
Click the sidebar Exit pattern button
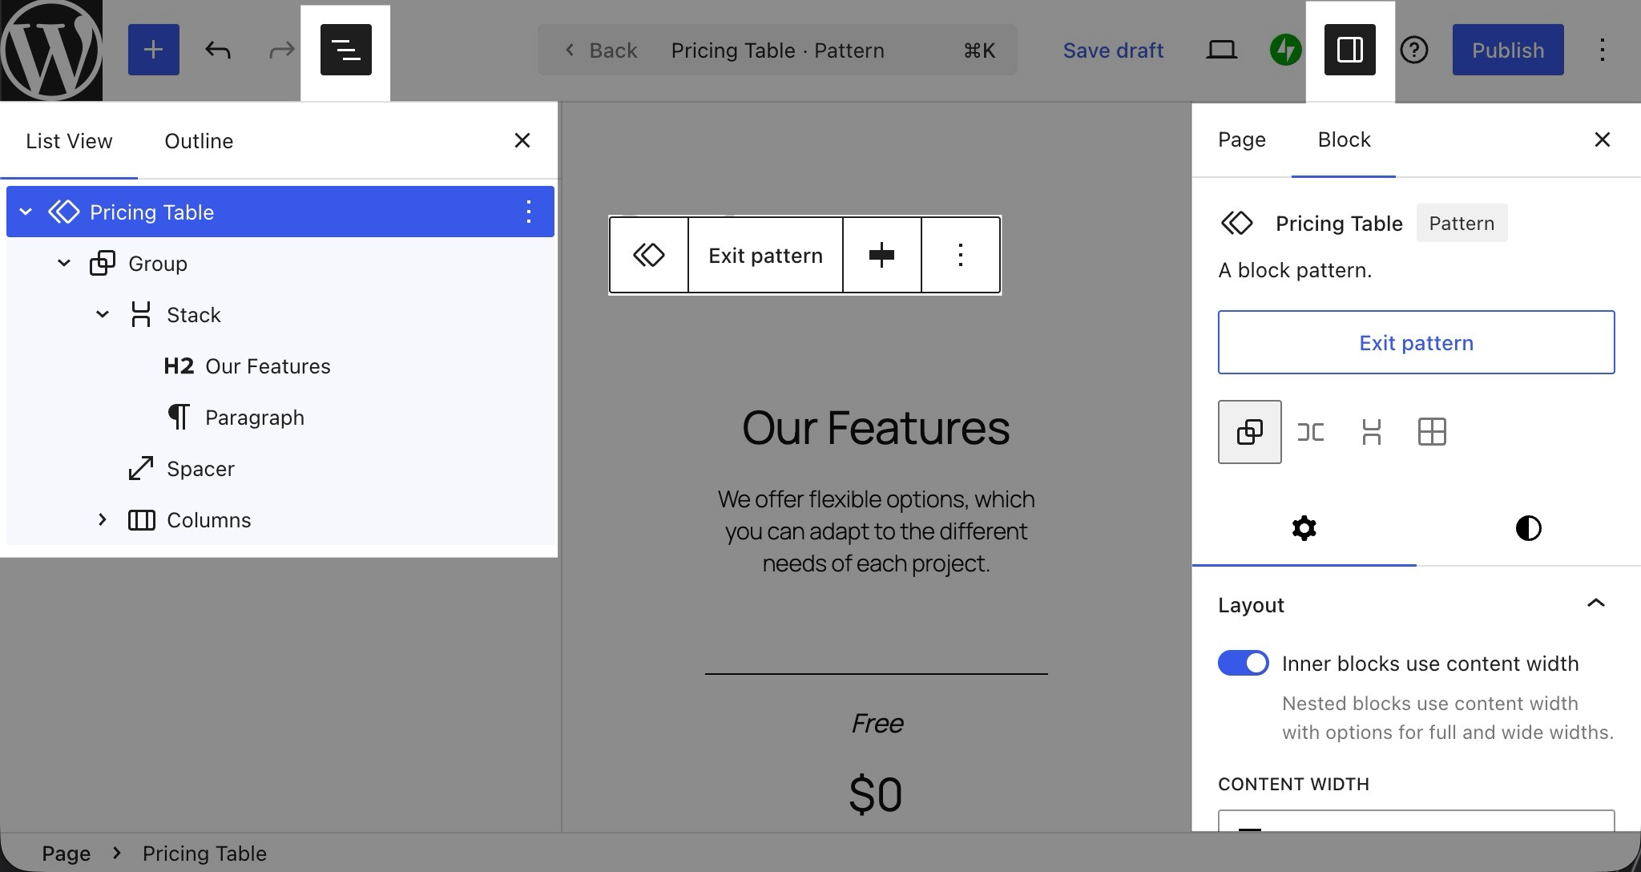[1416, 342]
